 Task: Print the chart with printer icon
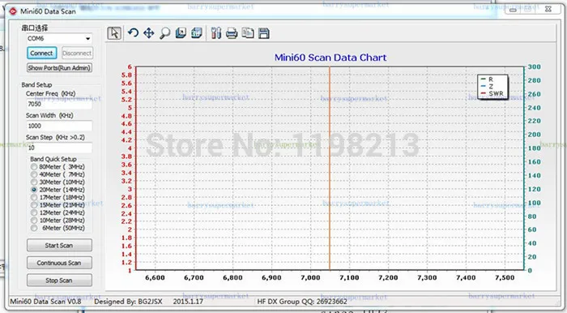pyautogui.click(x=232, y=33)
